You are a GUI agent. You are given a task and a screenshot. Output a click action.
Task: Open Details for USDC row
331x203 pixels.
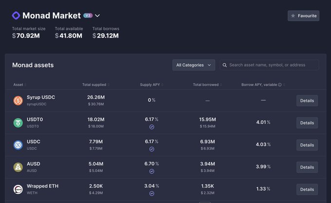(x=307, y=145)
